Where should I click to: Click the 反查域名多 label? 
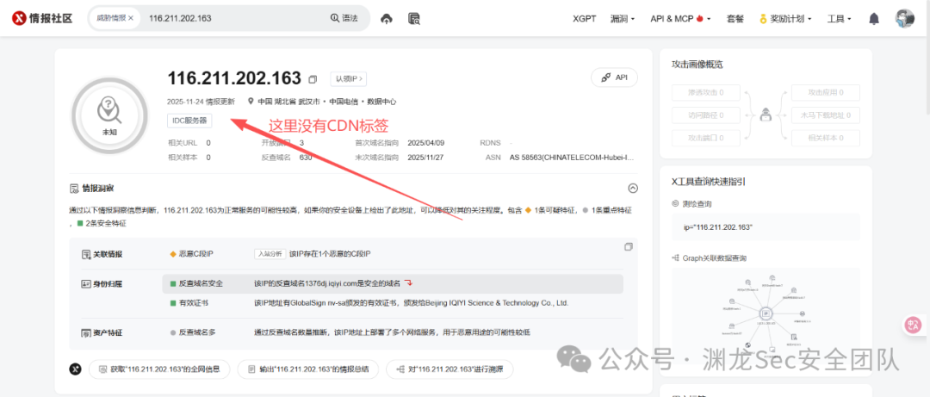tap(197, 332)
